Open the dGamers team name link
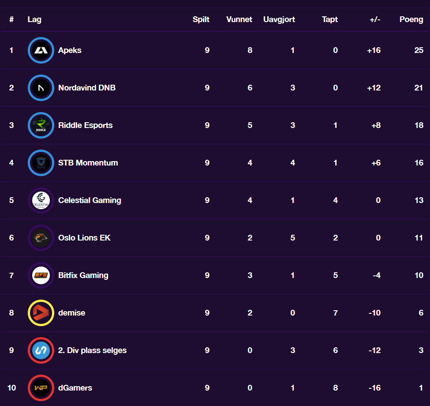This screenshot has width=430, height=406. click(x=75, y=388)
